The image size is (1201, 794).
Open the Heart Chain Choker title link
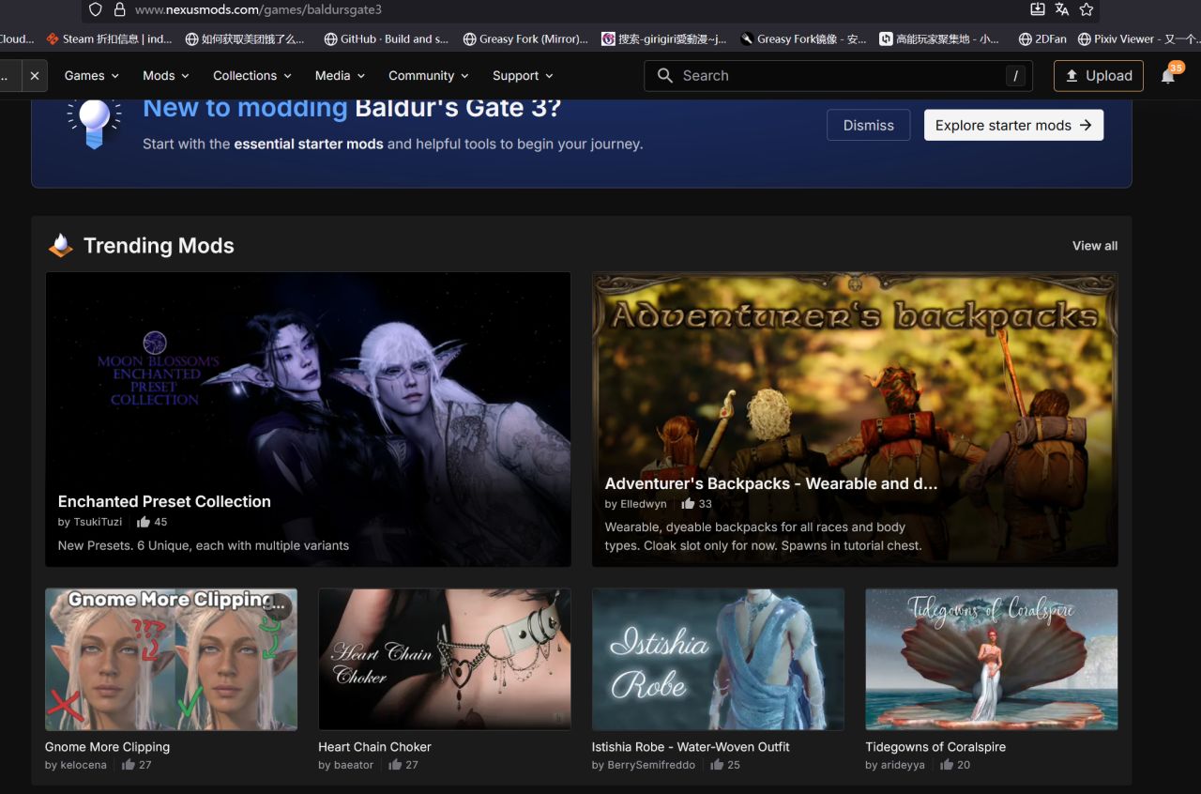click(x=374, y=747)
